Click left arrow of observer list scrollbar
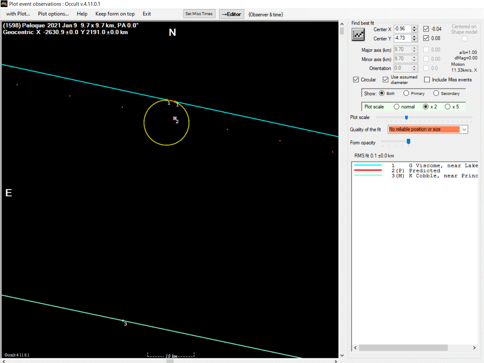Image resolution: width=484 pixels, height=363 pixels. click(x=355, y=347)
